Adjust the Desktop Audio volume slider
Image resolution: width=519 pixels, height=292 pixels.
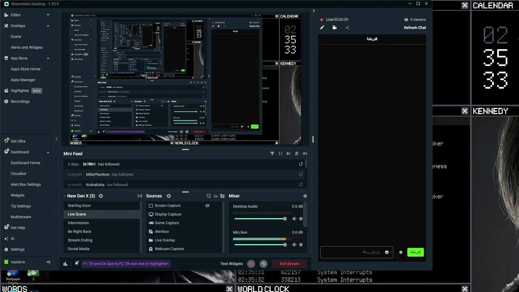260,219
